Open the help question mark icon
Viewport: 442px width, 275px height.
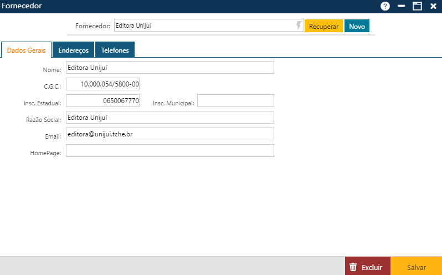click(385, 6)
